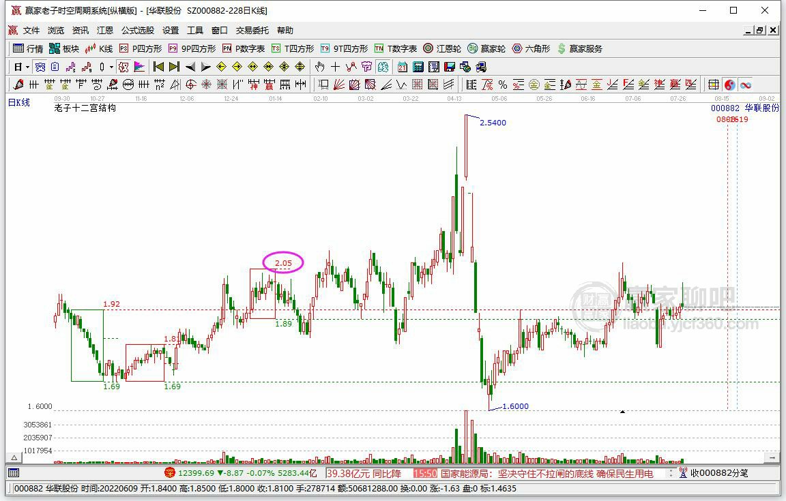The width and height of the screenshot is (786, 501).
Task: Click the 000882 华联股份 stock name
Action: pyautogui.click(x=745, y=108)
